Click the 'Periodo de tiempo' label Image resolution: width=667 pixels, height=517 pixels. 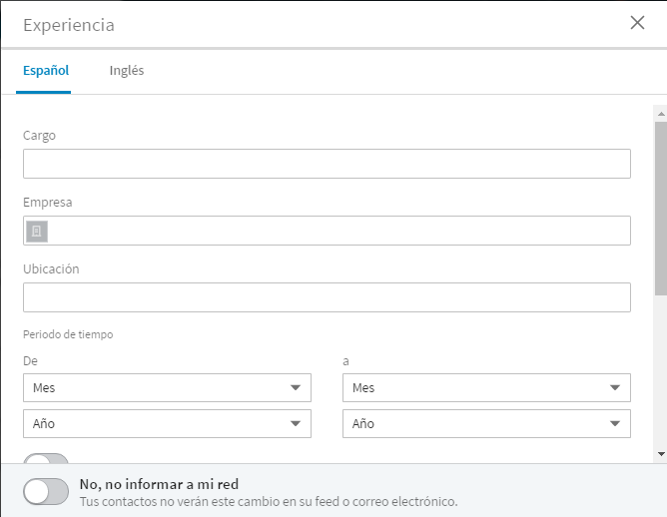tap(68, 334)
